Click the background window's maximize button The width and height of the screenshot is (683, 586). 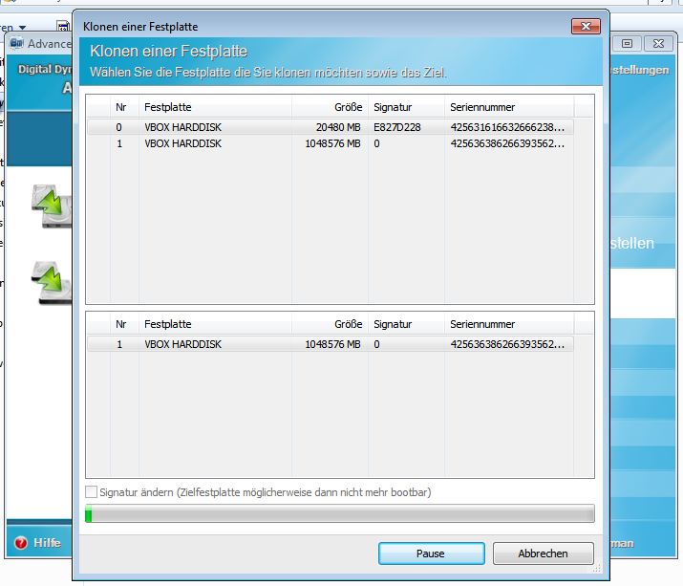(x=628, y=44)
